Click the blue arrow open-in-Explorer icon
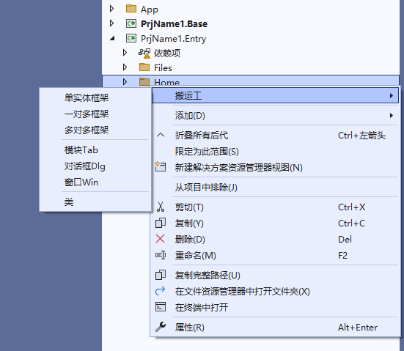 pos(161,291)
